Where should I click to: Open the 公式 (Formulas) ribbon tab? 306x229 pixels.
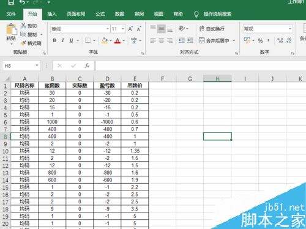(x=100, y=14)
